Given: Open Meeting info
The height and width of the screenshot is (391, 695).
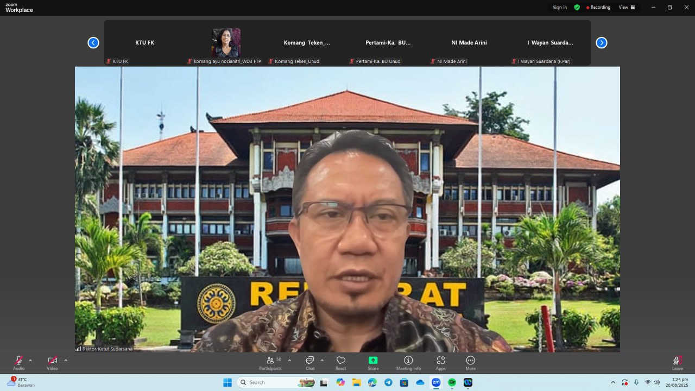Looking at the screenshot, I should click(408, 363).
